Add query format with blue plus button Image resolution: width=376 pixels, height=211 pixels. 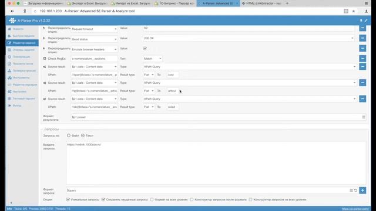tap(362, 190)
